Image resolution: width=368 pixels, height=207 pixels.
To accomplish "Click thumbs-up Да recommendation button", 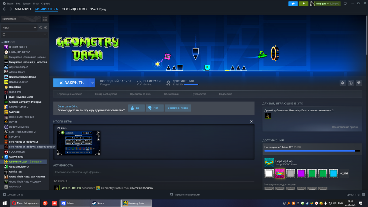I will [x=136, y=108].
